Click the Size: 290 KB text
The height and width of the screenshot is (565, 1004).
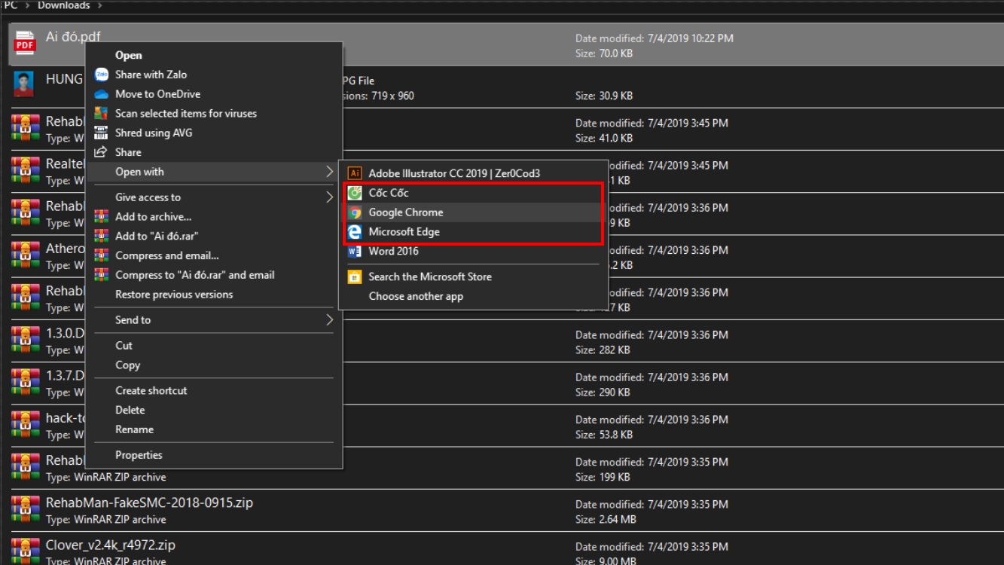point(603,392)
